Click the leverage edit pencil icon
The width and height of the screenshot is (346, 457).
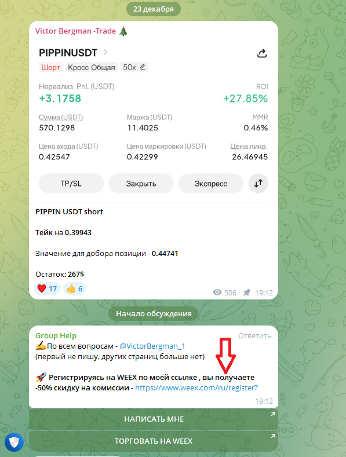click(x=143, y=67)
